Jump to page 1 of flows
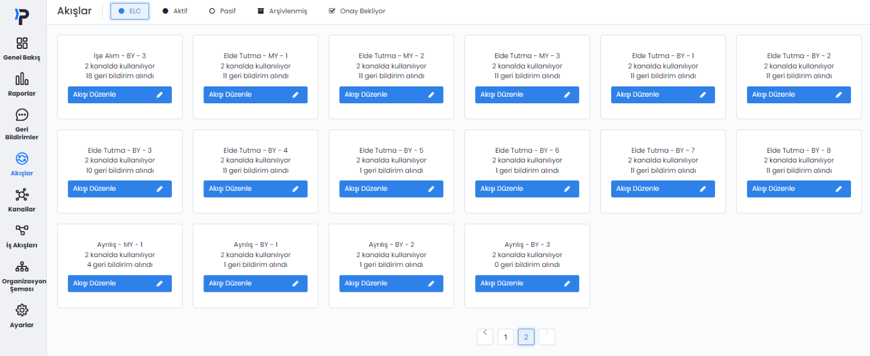This screenshot has height=356, width=870. point(506,337)
